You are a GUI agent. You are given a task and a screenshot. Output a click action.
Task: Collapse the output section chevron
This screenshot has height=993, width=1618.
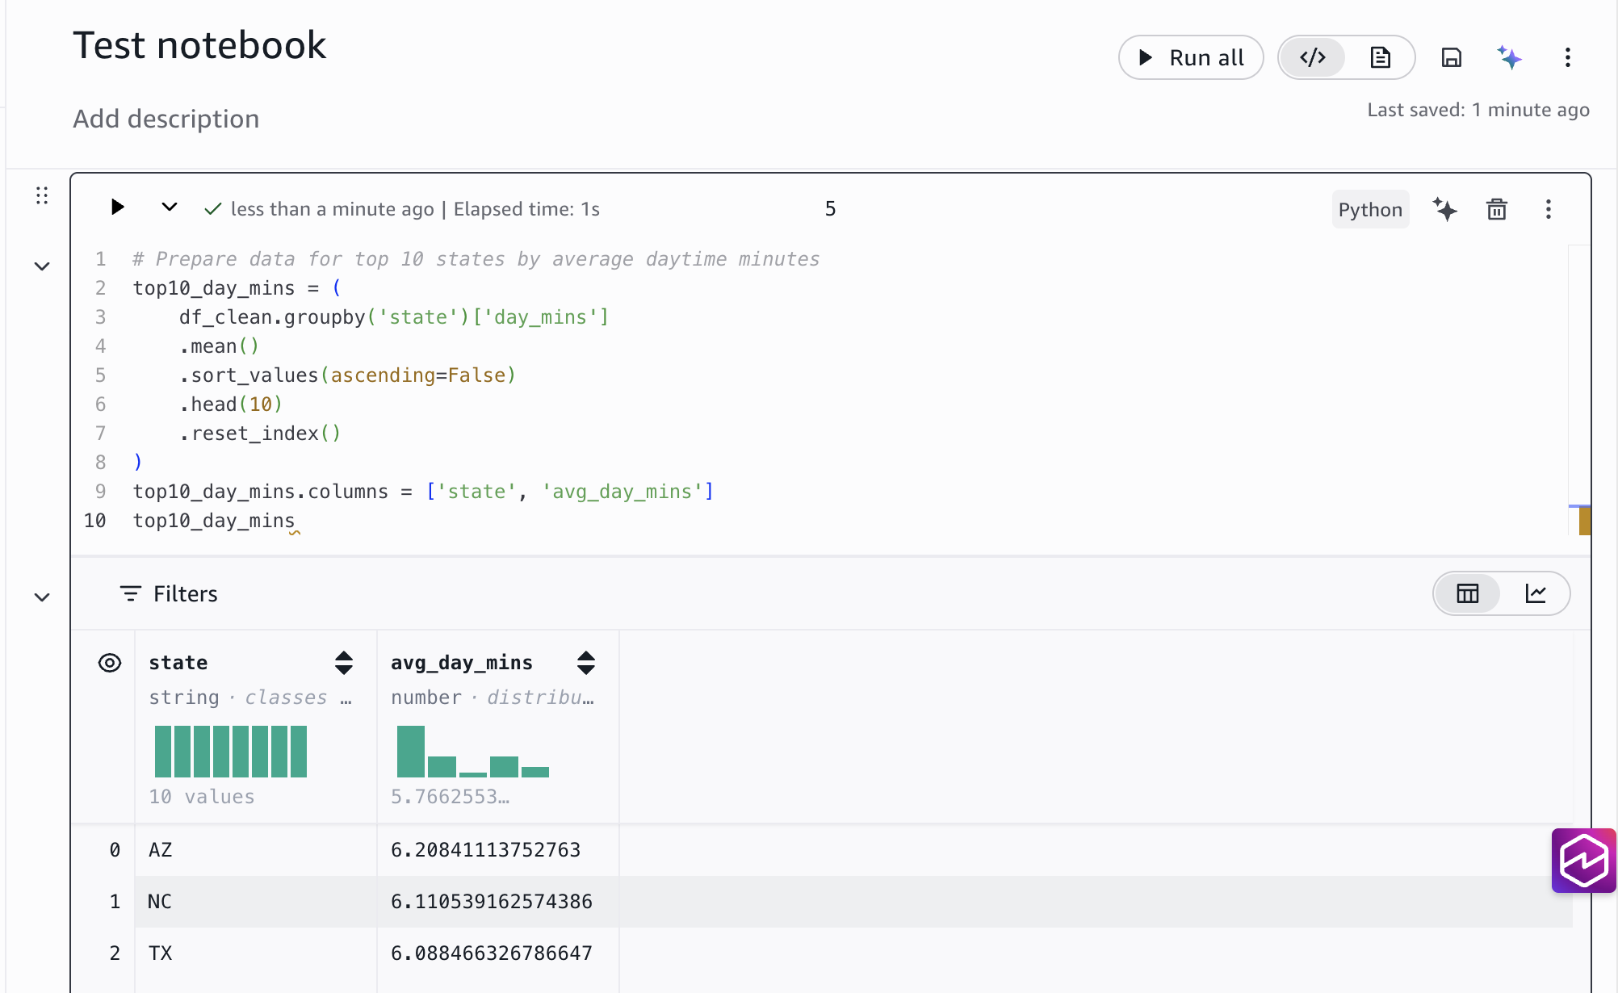coord(42,597)
